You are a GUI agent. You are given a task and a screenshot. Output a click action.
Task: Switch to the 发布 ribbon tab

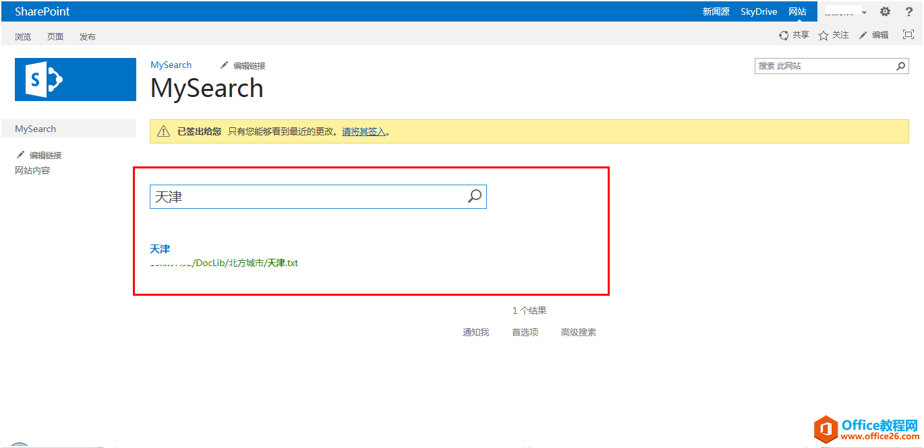pyautogui.click(x=87, y=36)
